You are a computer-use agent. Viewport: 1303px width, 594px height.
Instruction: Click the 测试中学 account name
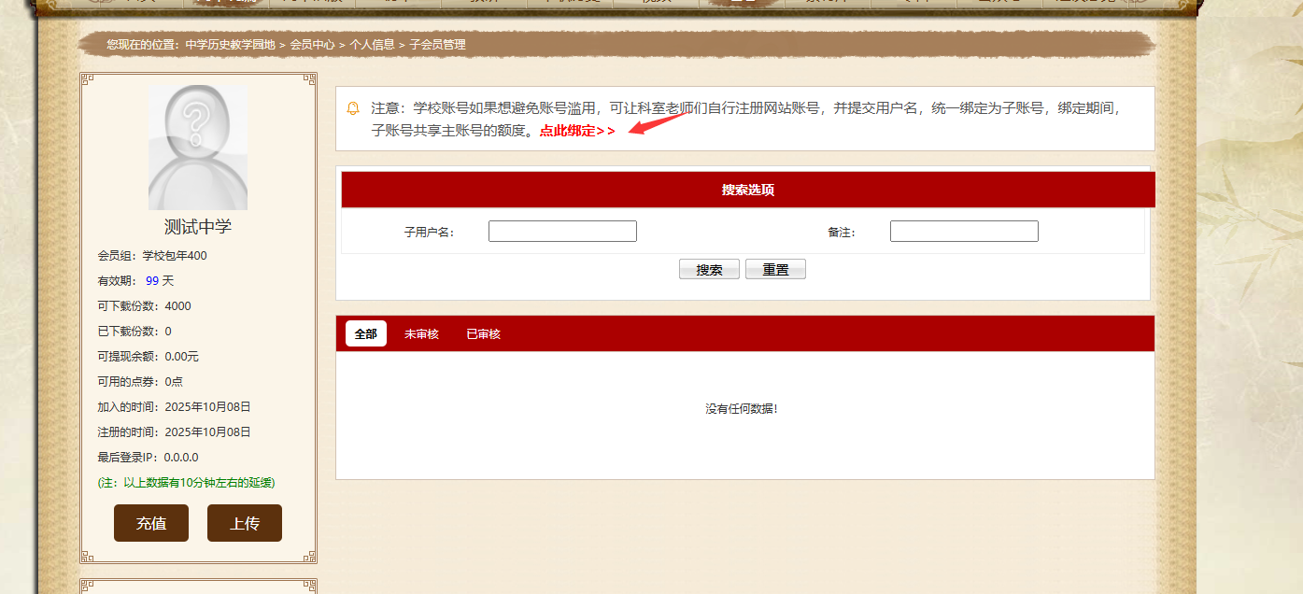(x=198, y=227)
